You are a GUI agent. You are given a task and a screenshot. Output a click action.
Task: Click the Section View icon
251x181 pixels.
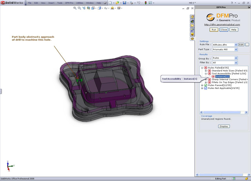(88, 8)
